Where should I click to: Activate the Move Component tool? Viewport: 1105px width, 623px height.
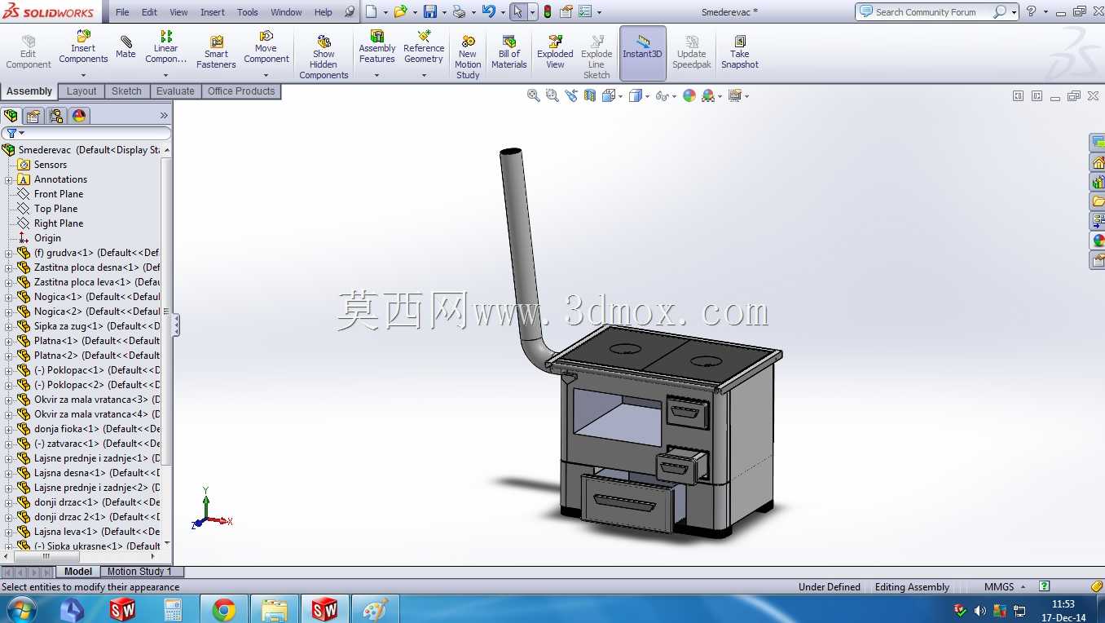266,48
